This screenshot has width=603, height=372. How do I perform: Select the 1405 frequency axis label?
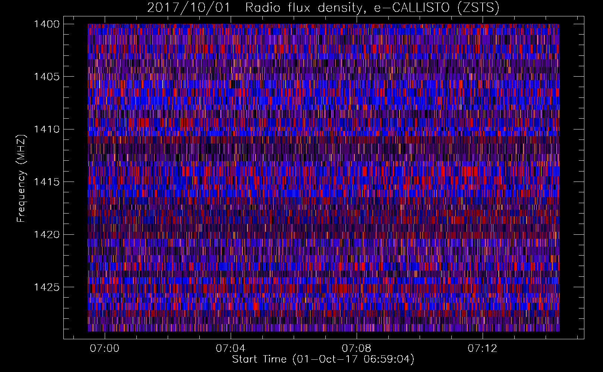[47, 77]
